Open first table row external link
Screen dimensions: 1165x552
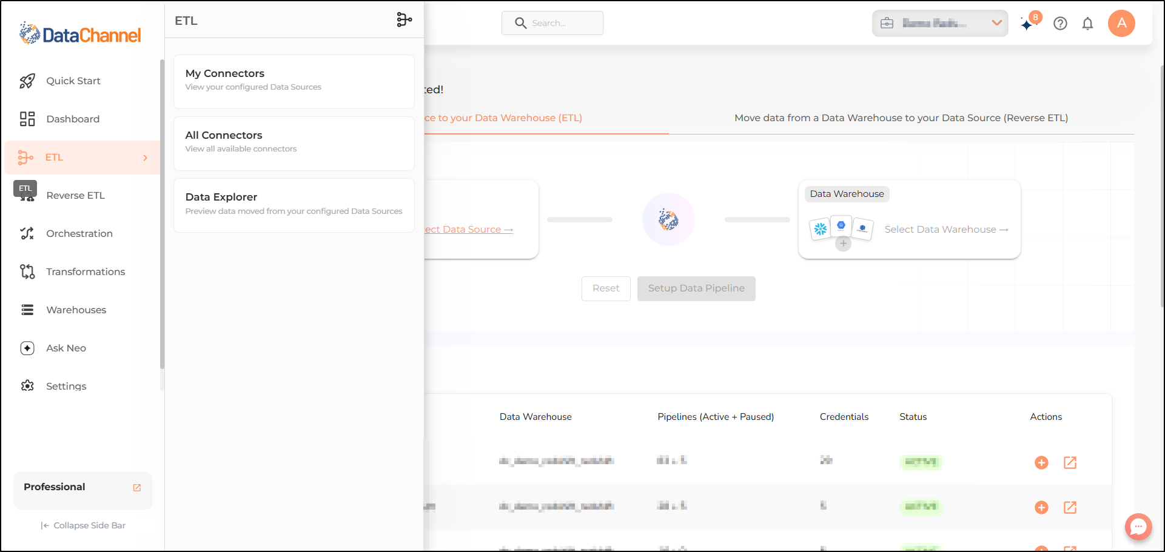[1070, 463]
